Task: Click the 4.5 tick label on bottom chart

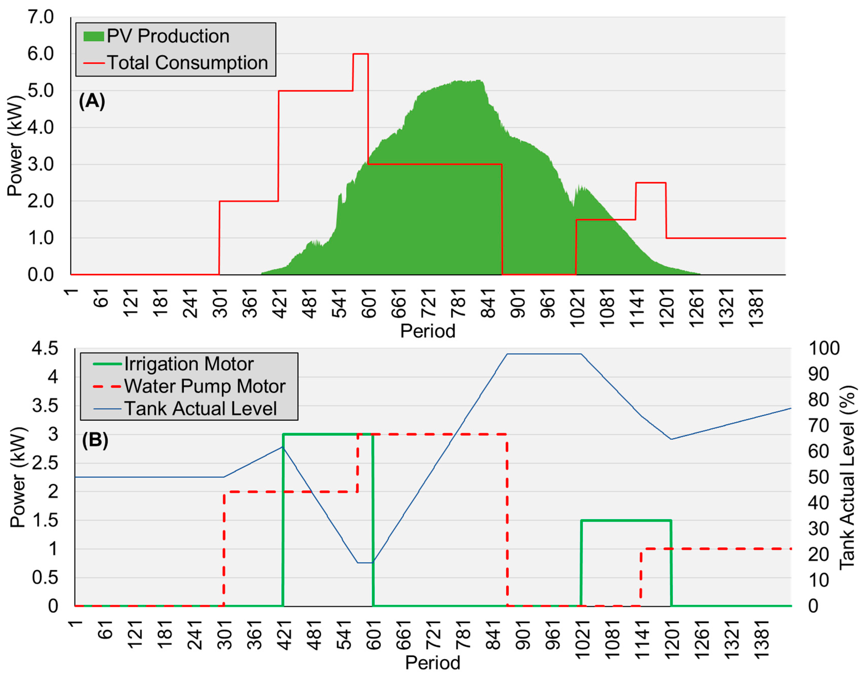Action: click(x=45, y=348)
